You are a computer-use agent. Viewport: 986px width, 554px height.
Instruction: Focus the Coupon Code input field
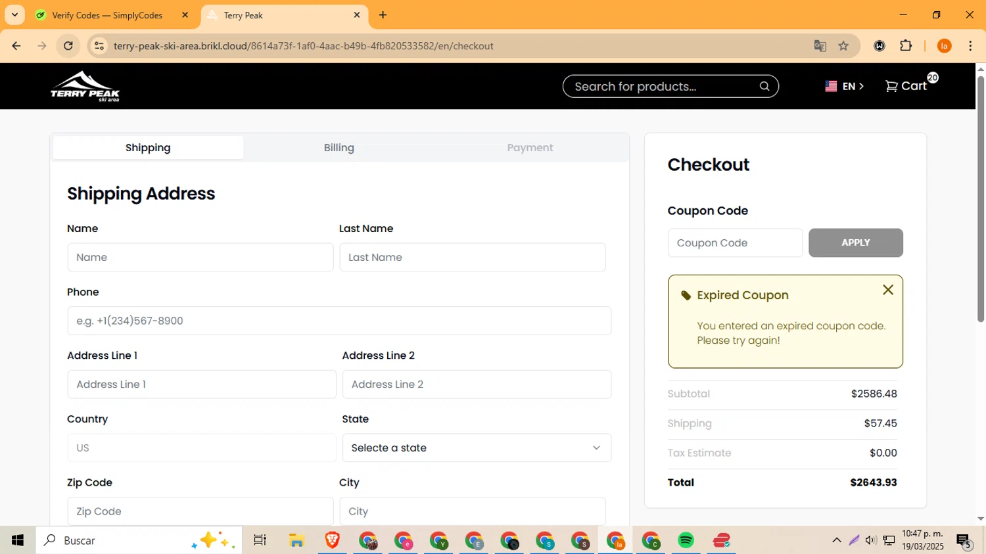coord(735,242)
